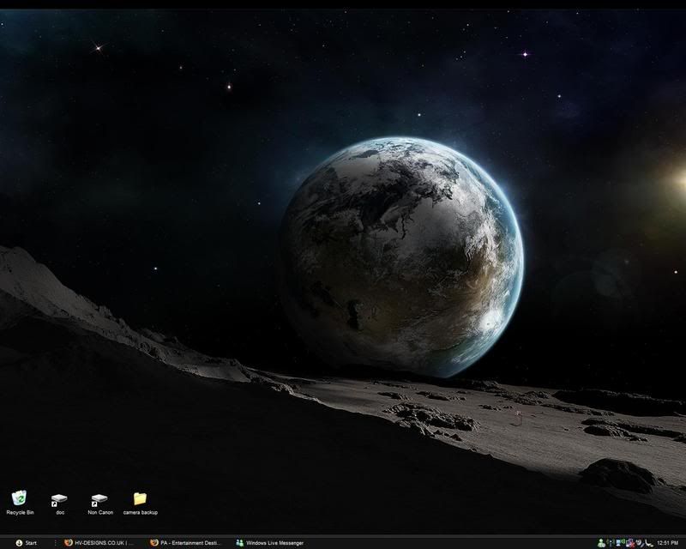Open the camera backup folder

141,504
